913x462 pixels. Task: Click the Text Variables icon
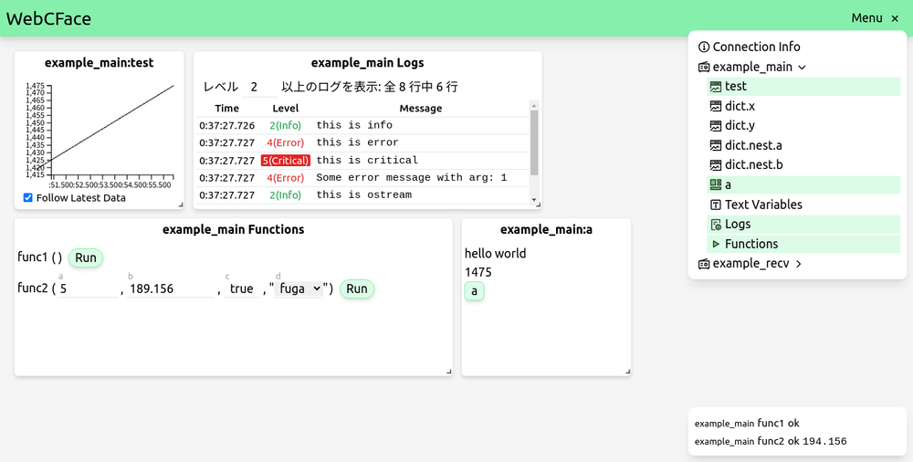click(x=716, y=205)
